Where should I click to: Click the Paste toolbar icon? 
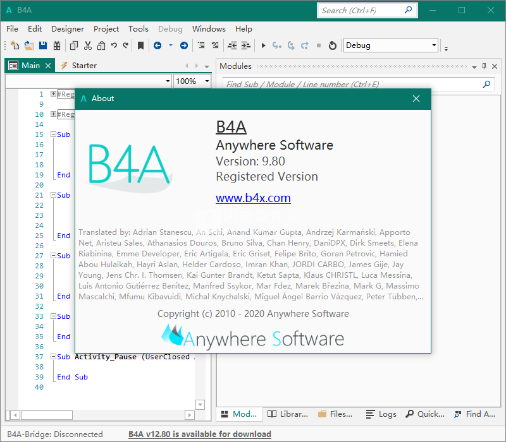[x=101, y=45]
